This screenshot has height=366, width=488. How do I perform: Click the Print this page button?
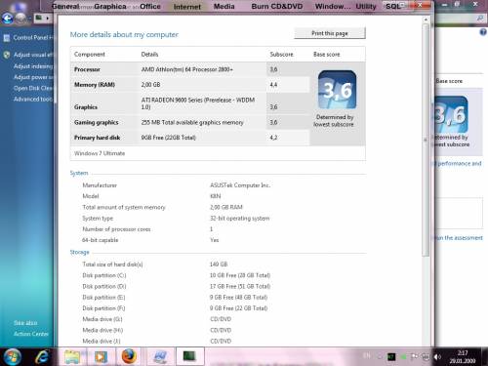tap(330, 33)
